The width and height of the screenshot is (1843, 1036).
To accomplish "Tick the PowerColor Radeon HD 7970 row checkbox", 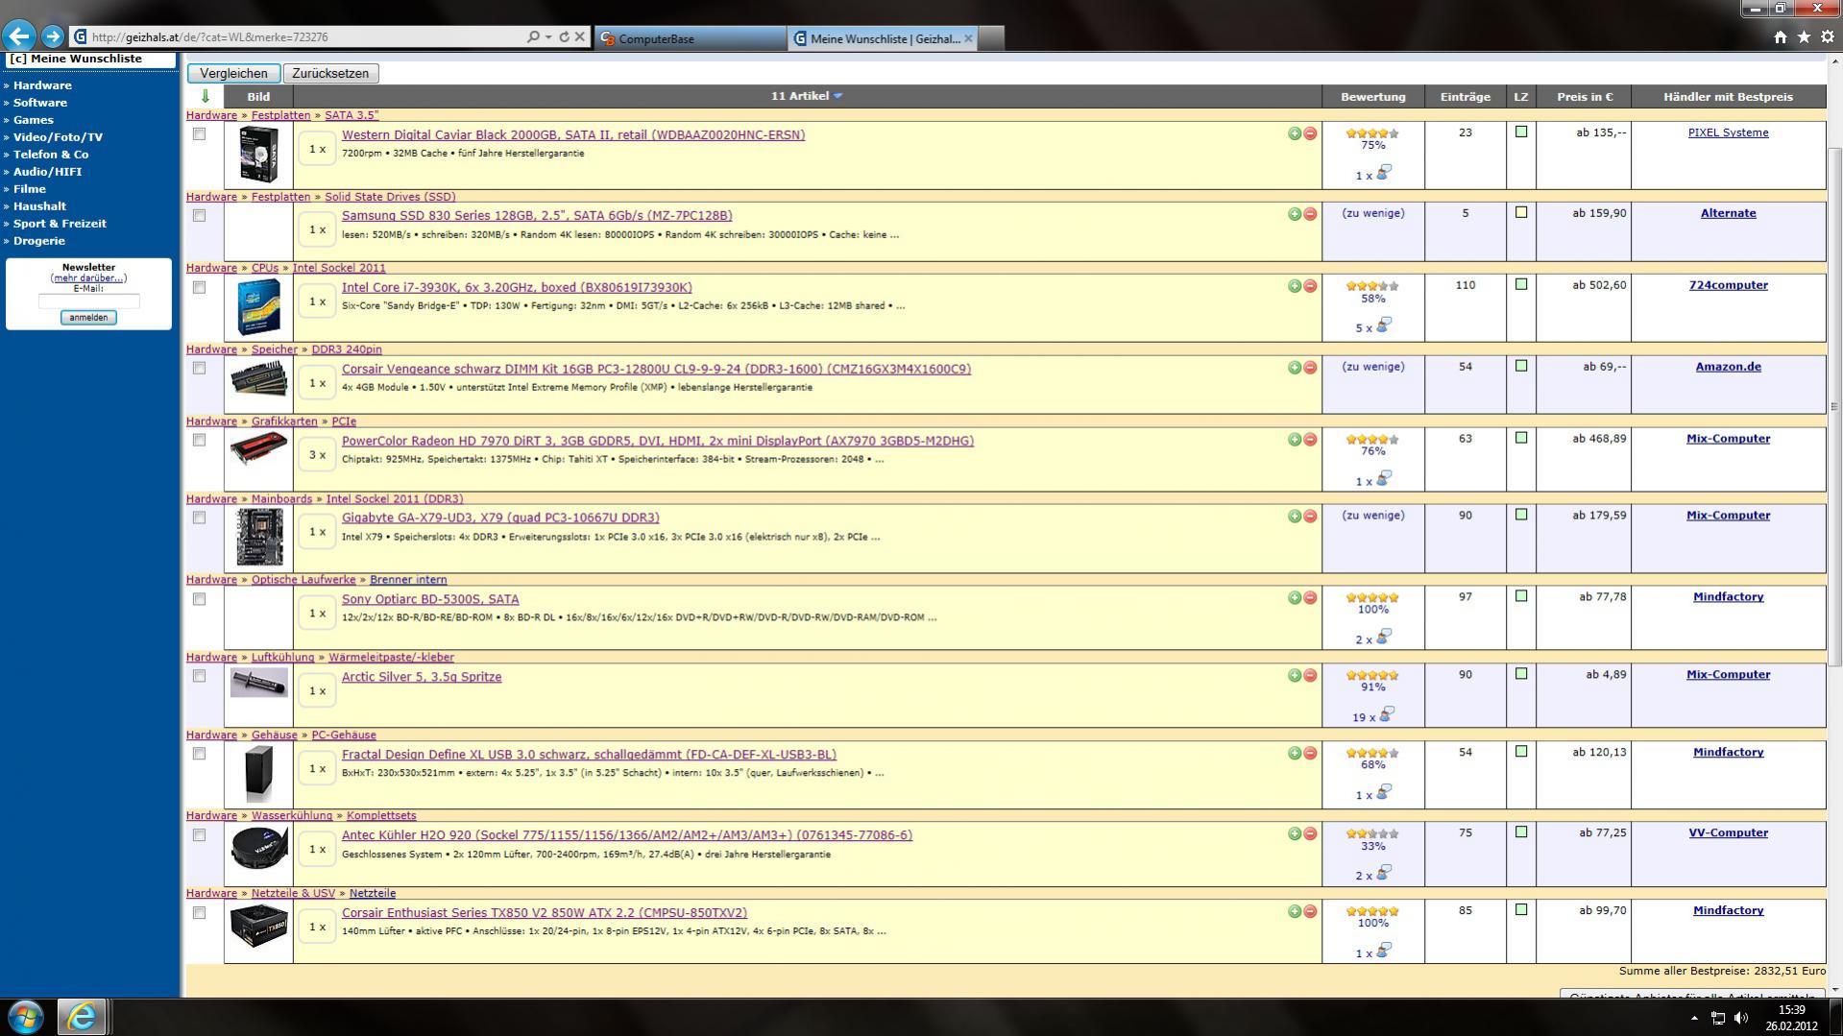I will [x=199, y=440].
